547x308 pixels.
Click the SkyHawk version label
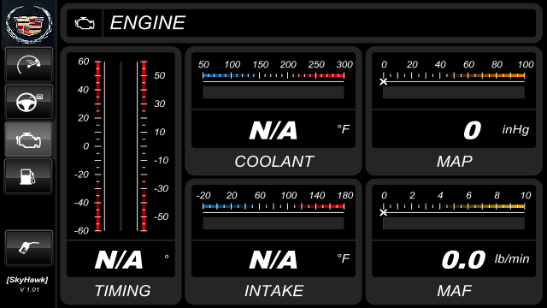coord(28,284)
